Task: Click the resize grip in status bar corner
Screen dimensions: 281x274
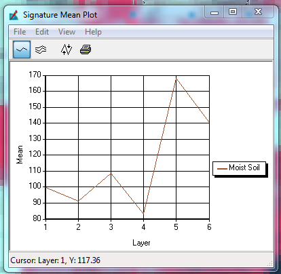Action: point(270,263)
